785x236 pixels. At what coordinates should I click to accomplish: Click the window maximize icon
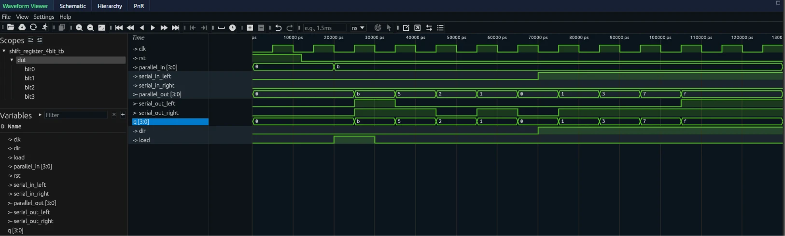pyautogui.click(x=778, y=3)
